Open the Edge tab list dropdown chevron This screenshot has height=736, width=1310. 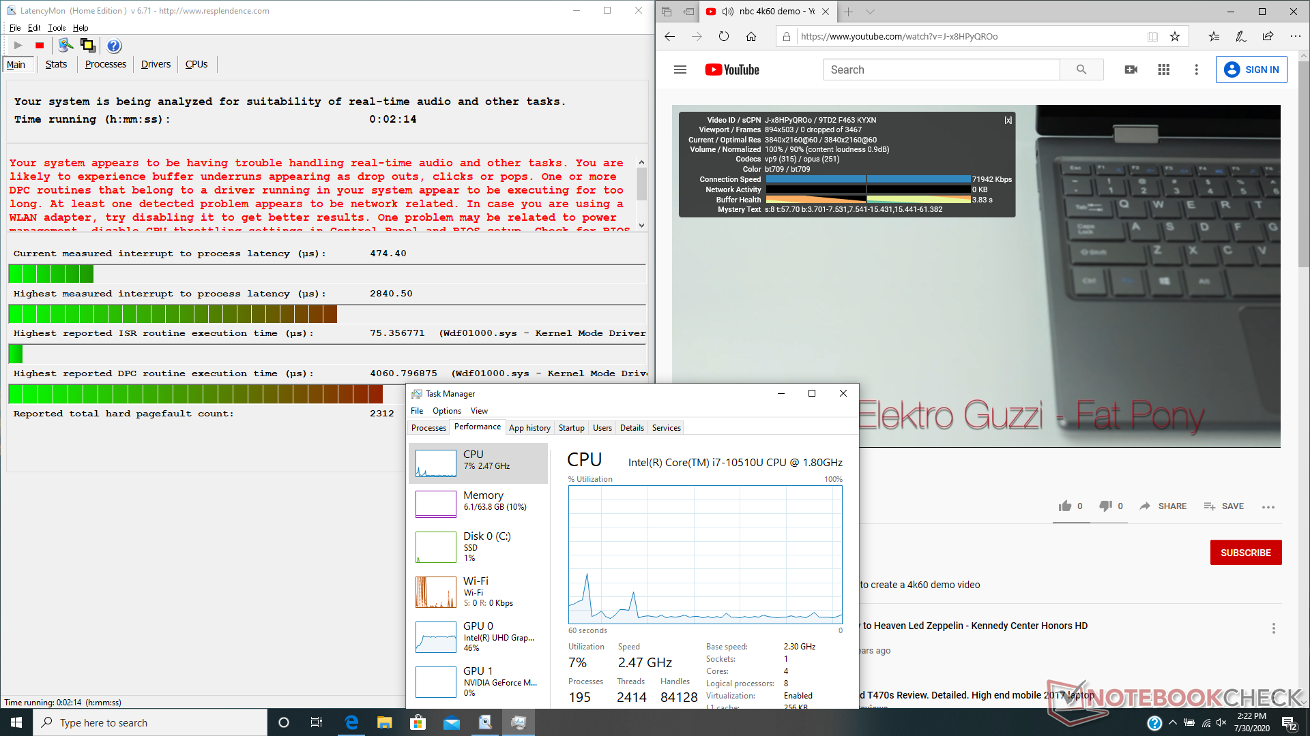tap(870, 12)
